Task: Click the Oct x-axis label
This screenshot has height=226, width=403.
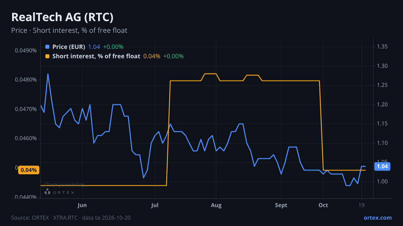Action: click(x=323, y=205)
